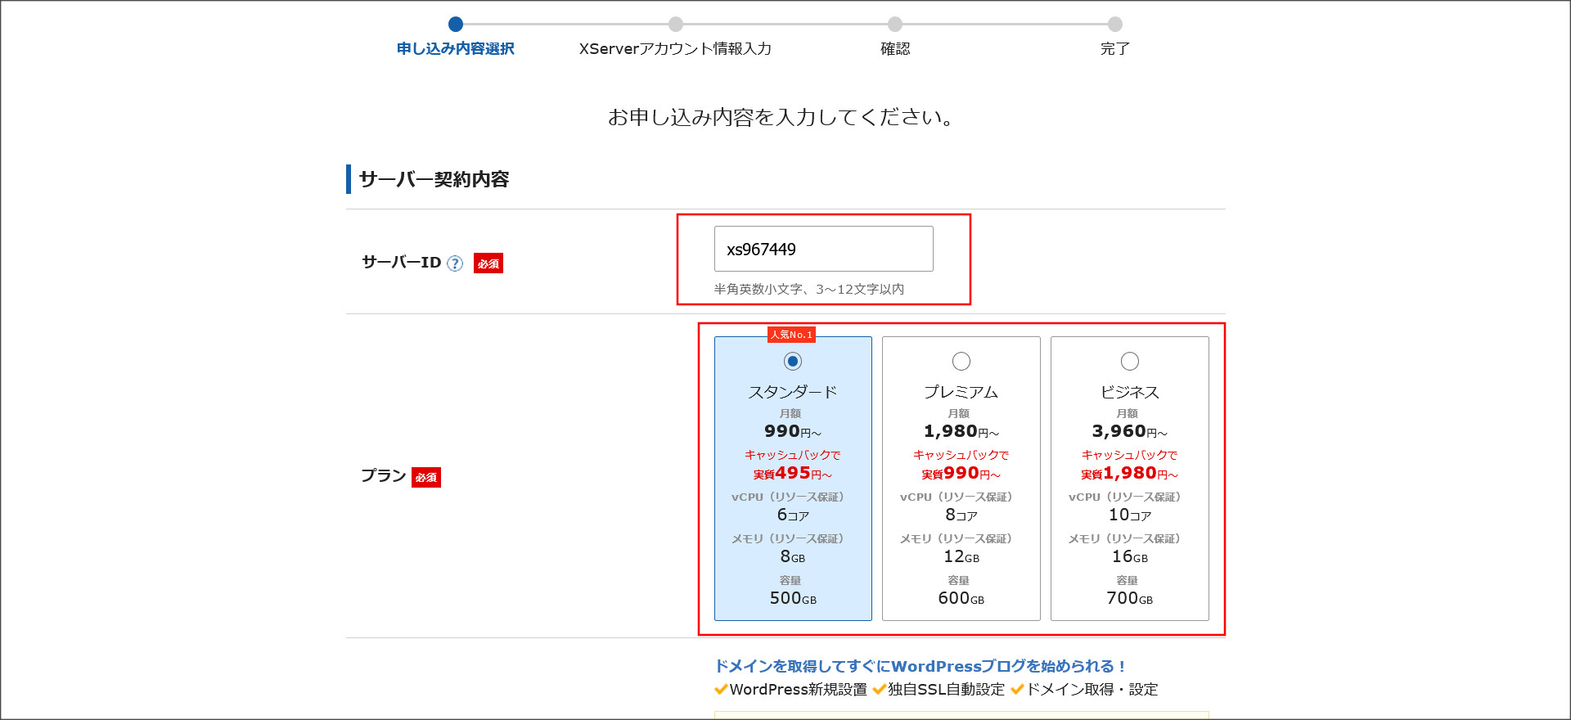Click the Standard plan 6コア value

(793, 515)
